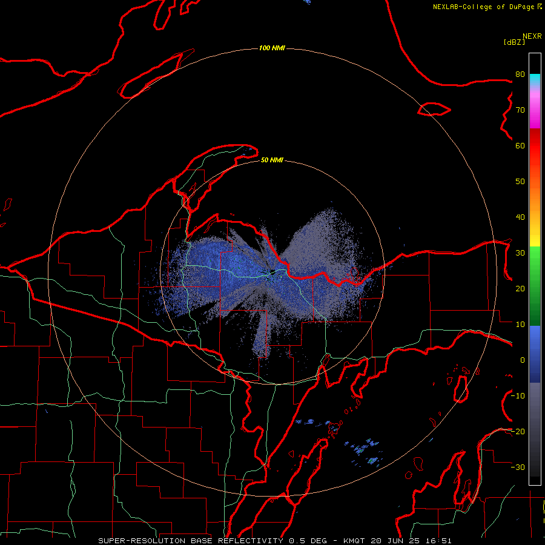
Task: Click the -10 value on the dBZ scale
Action: click(x=518, y=396)
